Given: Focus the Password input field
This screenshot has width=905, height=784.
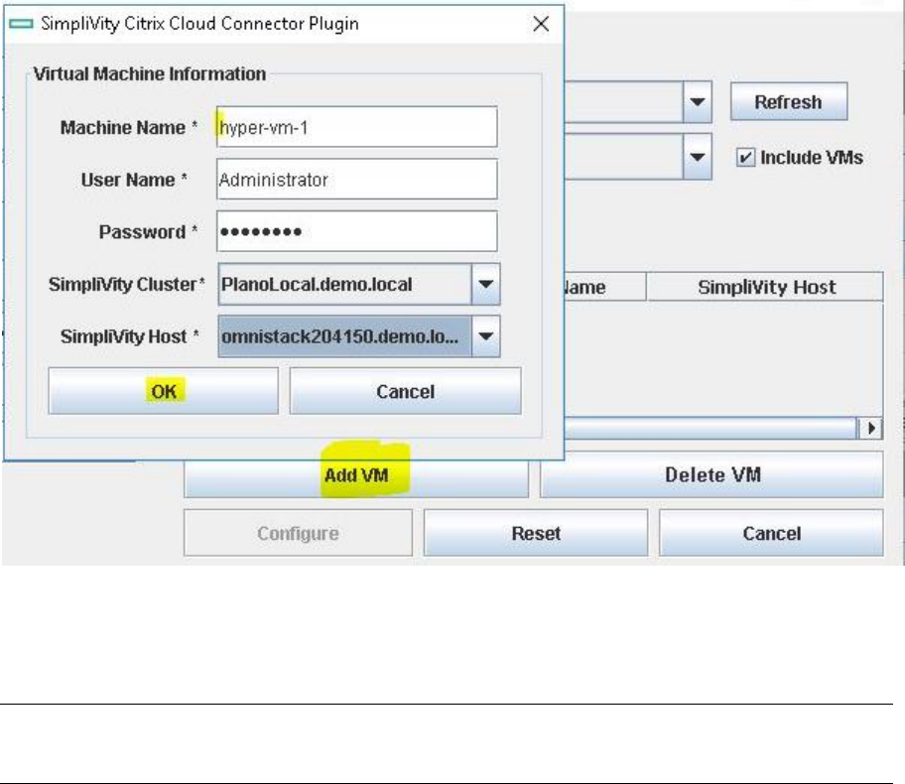Looking at the screenshot, I should coord(356,231).
